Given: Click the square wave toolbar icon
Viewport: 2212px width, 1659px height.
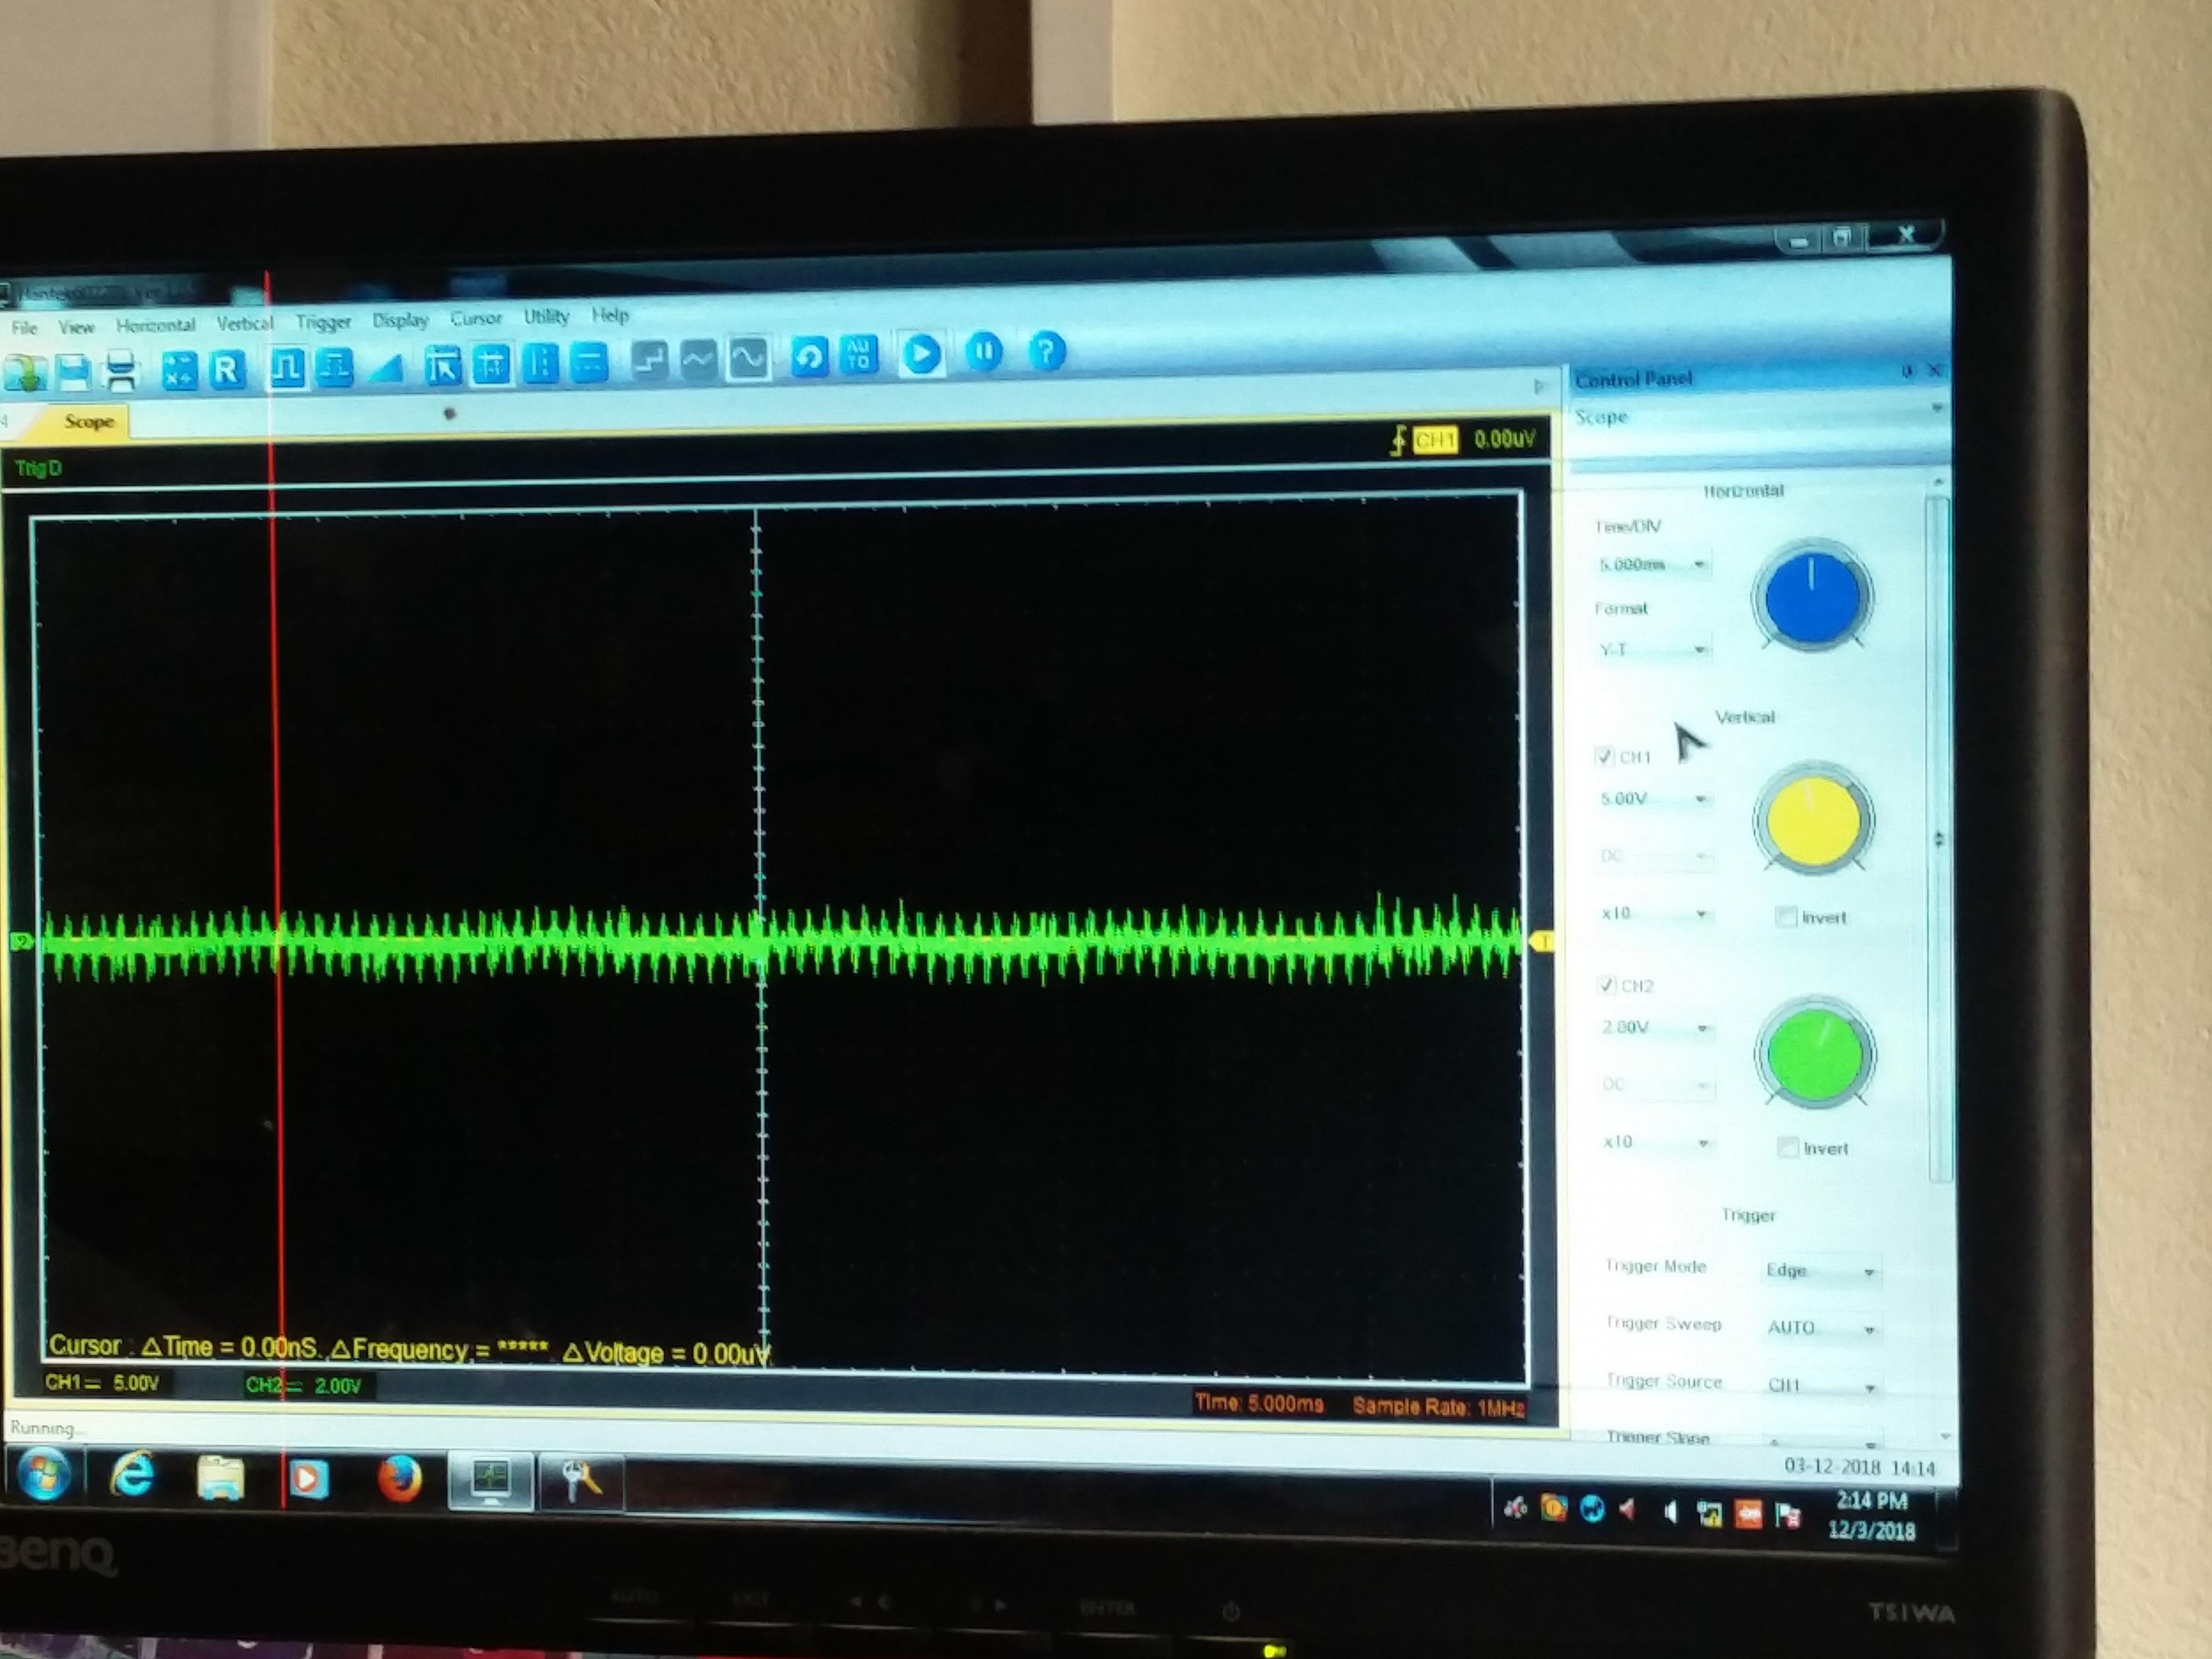Looking at the screenshot, I should point(287,369).
